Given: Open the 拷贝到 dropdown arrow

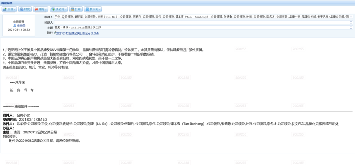Looking at the screenshot, I should tap(100, 9).
